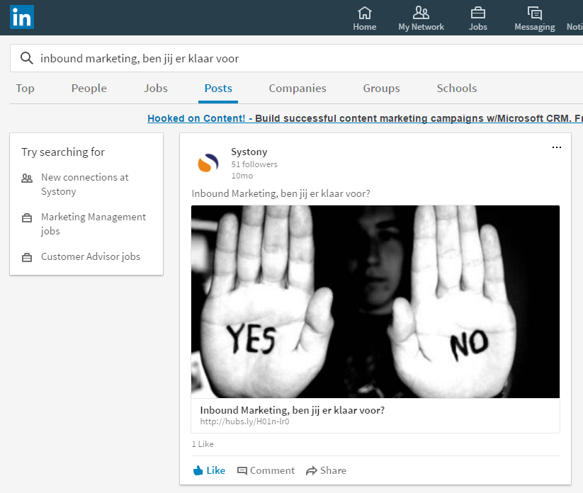
Task: Click the LinkedIn logo
Action: click(22, 17)
